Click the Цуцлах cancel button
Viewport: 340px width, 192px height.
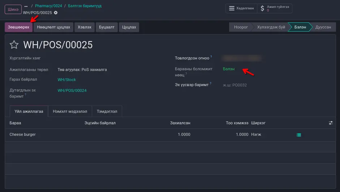pyautogui.click(x=129, y=27)
